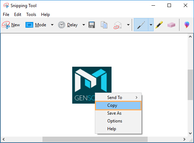Expand the Delay dropdown arrow
The height and width of the screenshot is (143, 194).
(84, 25)
